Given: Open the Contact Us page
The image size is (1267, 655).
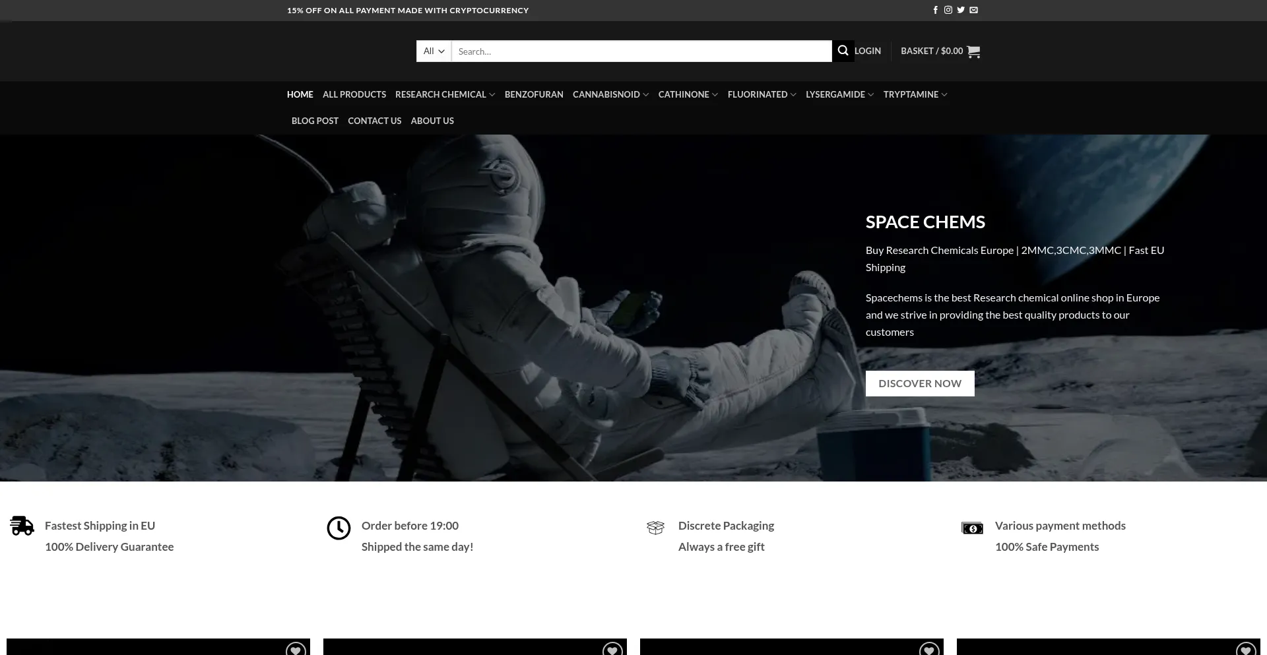Looking at the screenshot, I should point(374,121).
